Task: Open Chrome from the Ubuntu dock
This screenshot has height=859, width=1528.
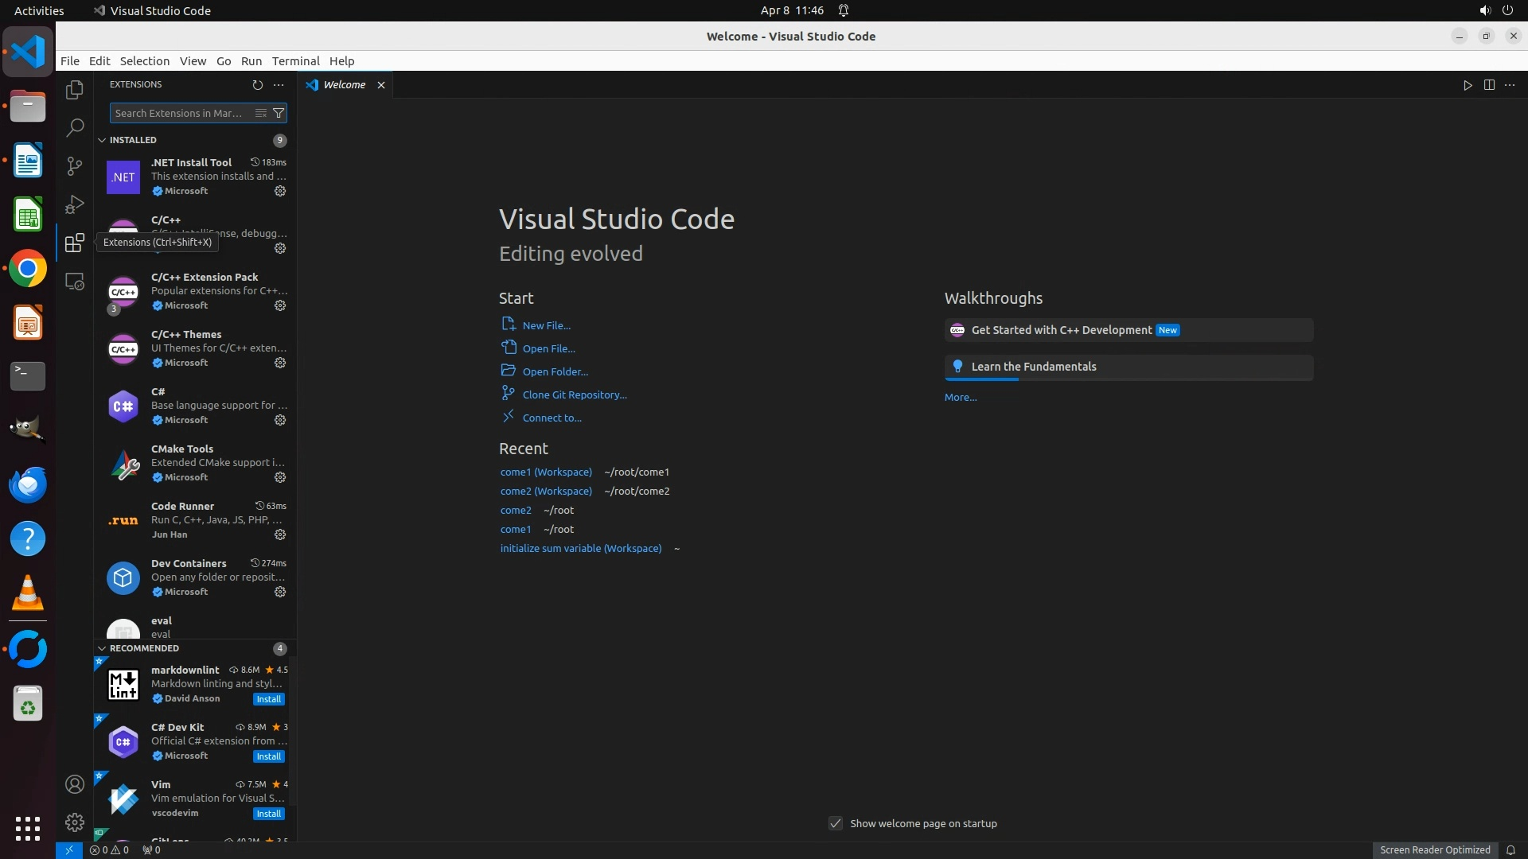Action: point(28,269)
